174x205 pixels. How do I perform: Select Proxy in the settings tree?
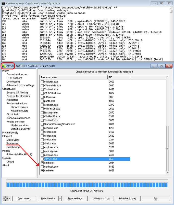coord(5,71)
